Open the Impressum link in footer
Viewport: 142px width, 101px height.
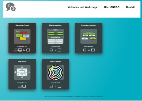click(x=92, y=97)
